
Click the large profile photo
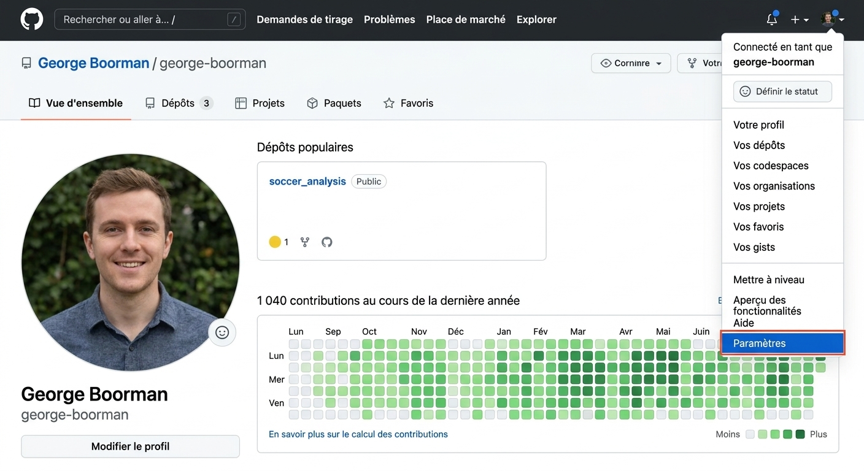[x=130, y=262]
